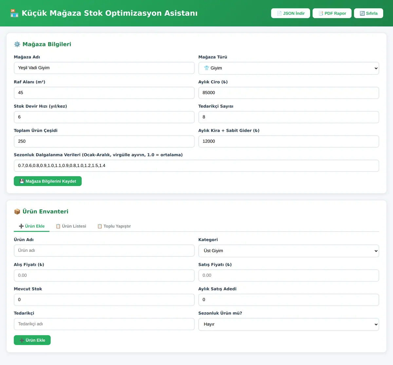Click the Raf Alanı input with 45
This screenshot has height=365, width=393.
click(104, 93)
